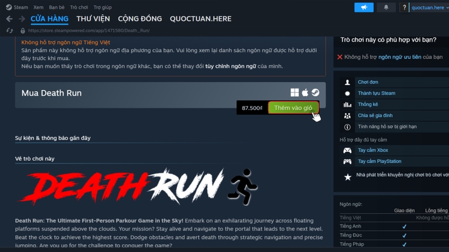Image resolution: width=449 pixels, height=252 pixels.
Task: Click the Hỗ trợ đầy đủ tay cầm label
Action: [363, 139]
